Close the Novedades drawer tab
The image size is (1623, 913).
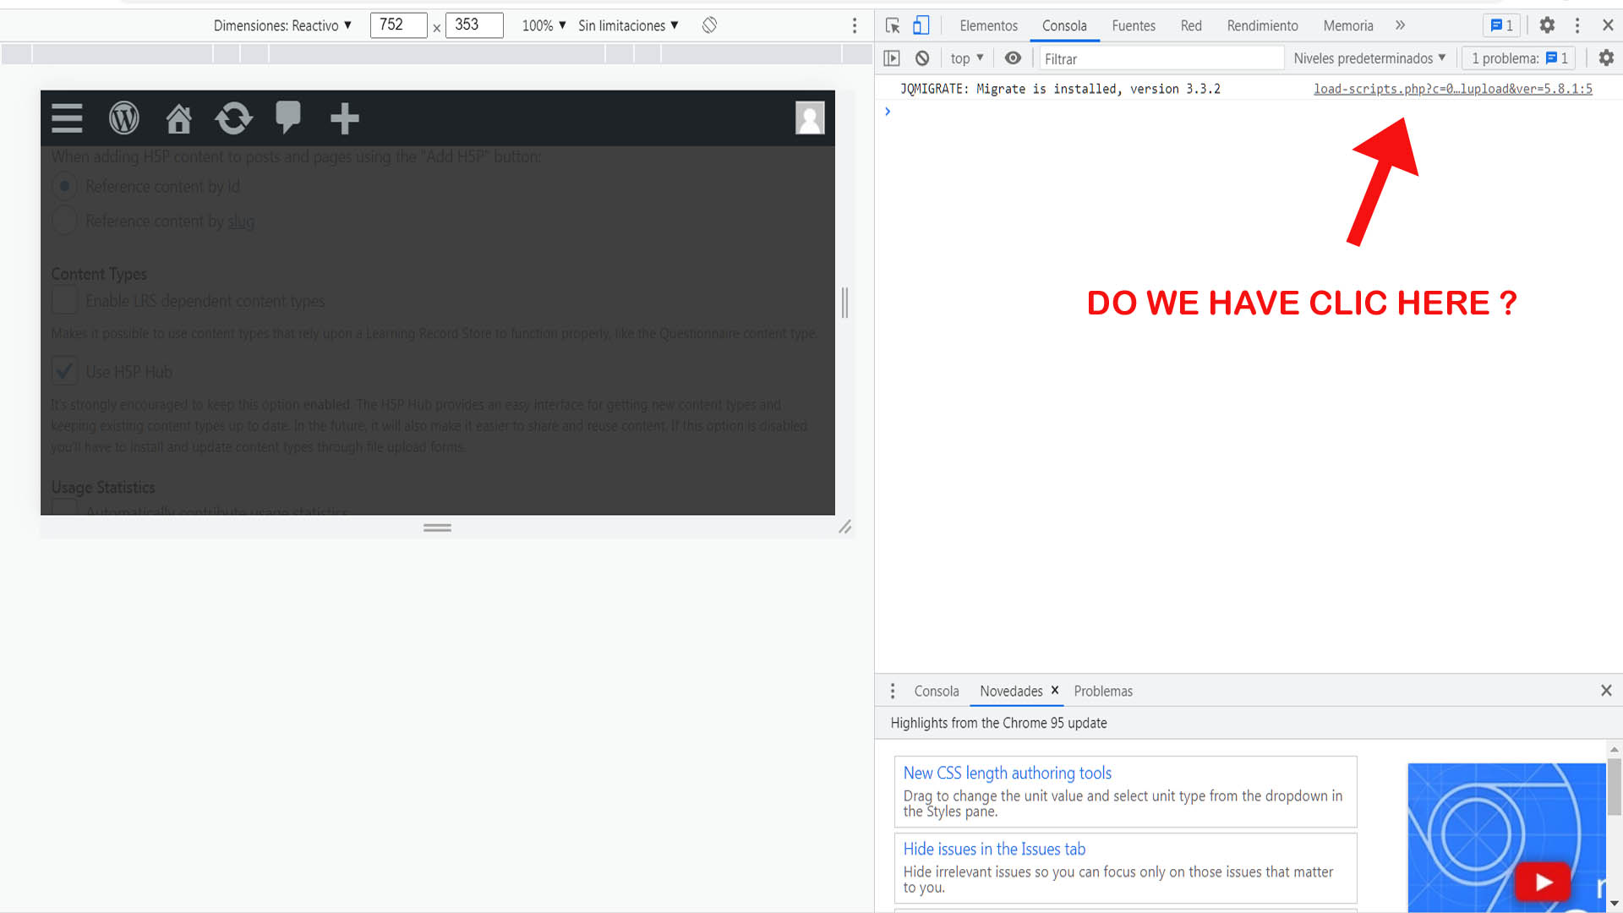[x=1055, y=690]
